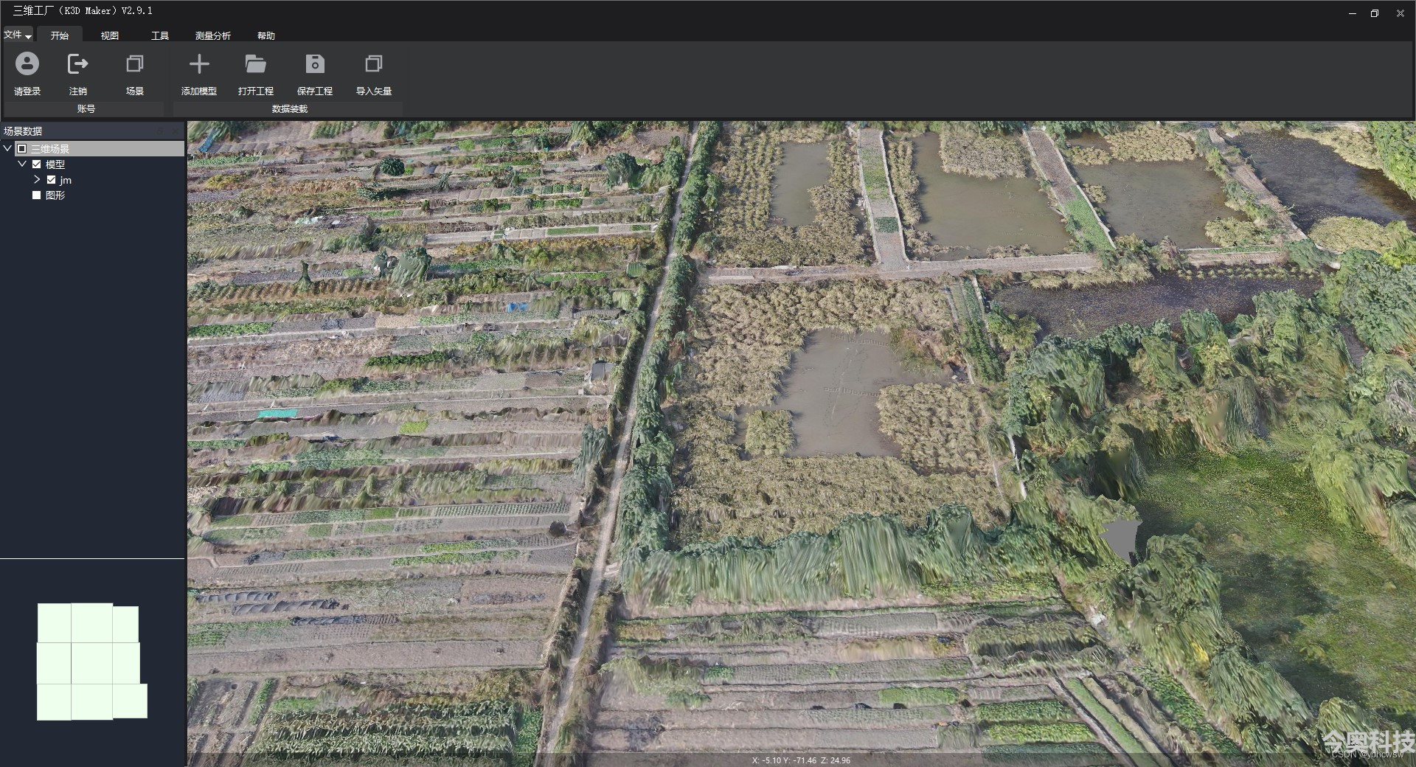Select the jm tree item label
1416x767 pixels.
66,180
